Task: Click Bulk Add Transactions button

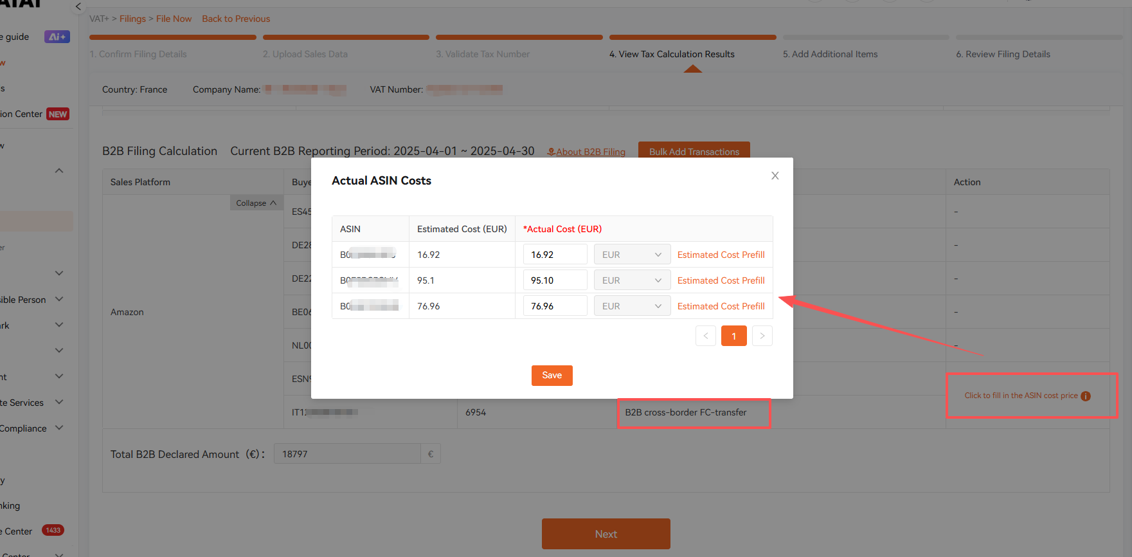Action: pyautogui.click(x=694, y=152)
